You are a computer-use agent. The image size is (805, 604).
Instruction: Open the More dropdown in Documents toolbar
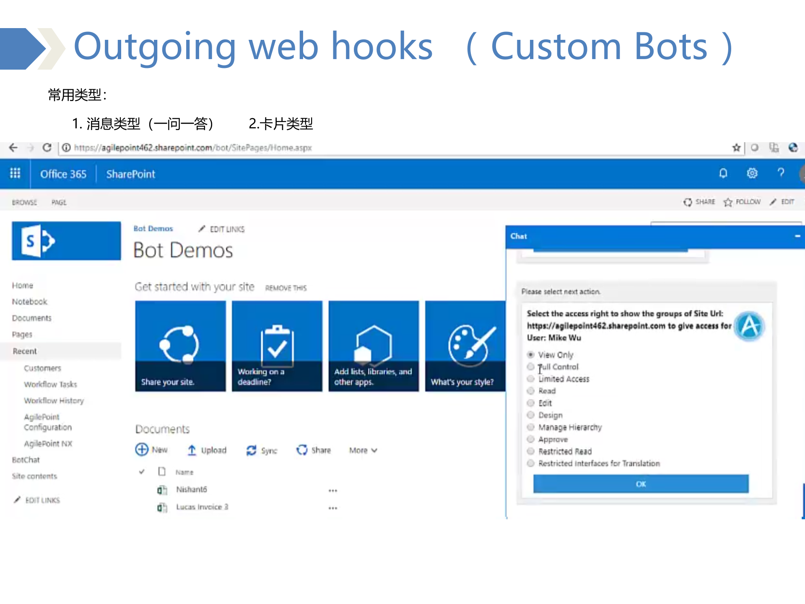coord(362,450)
